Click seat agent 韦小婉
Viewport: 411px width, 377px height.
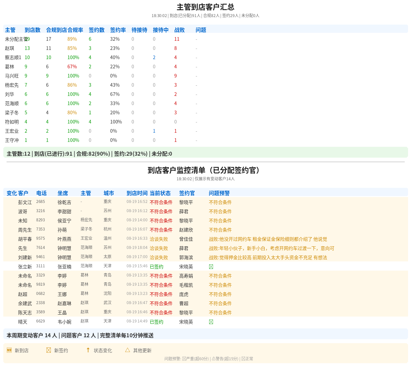point(64,322)
